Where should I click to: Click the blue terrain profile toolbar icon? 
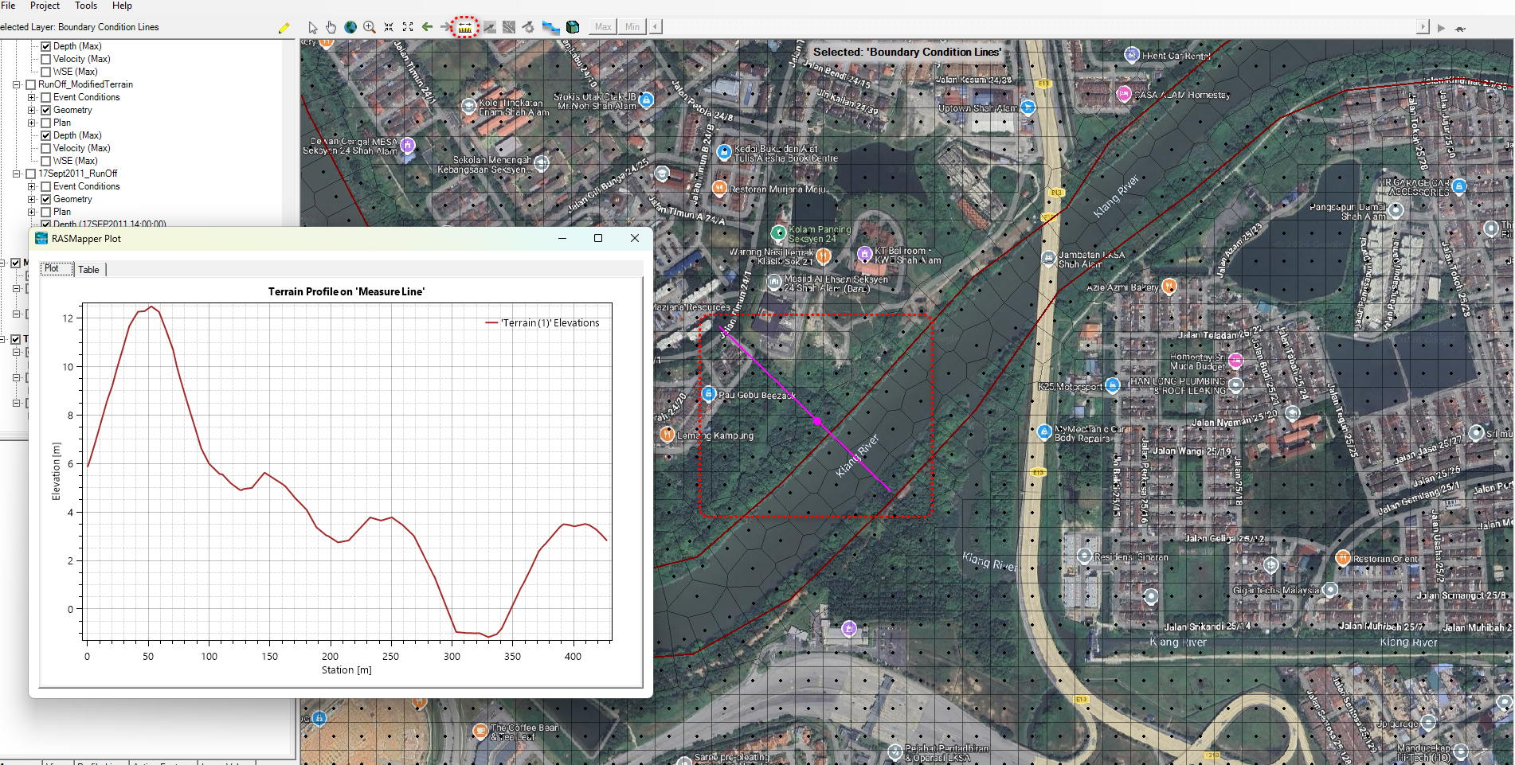[x=550, y=27]
